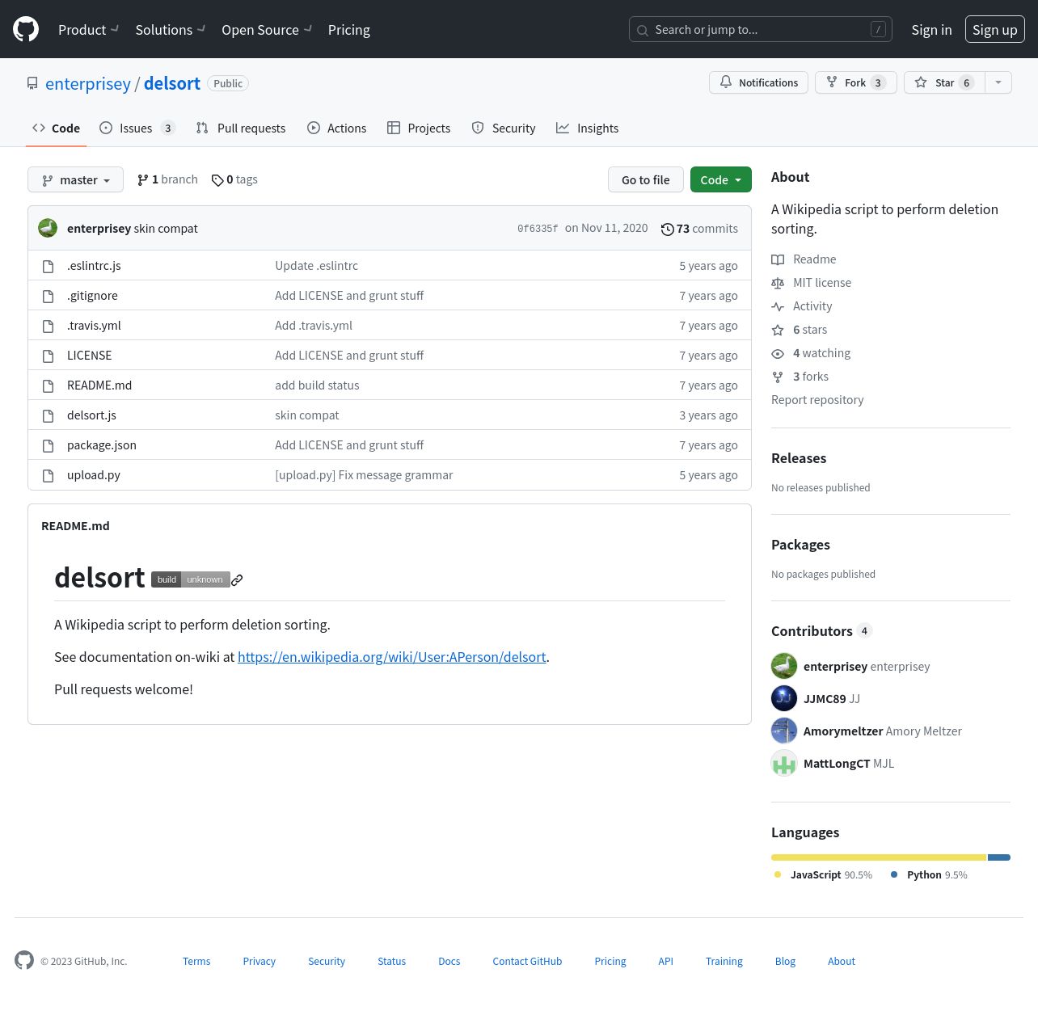Open JJMC89 contributor avatar

(784, 698)
